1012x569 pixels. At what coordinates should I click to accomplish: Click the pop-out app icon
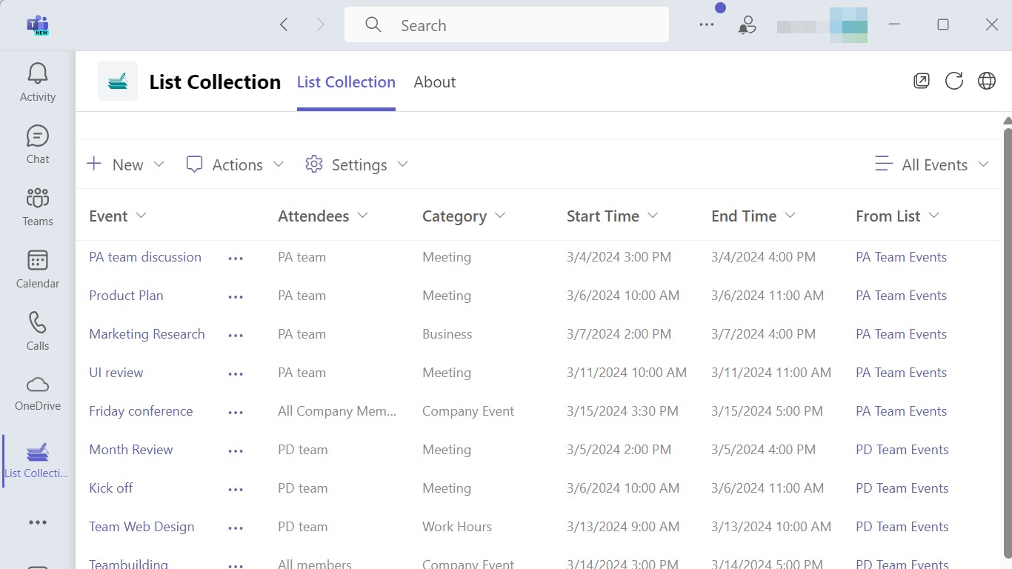pyautogui.click(x=922, y=81)
